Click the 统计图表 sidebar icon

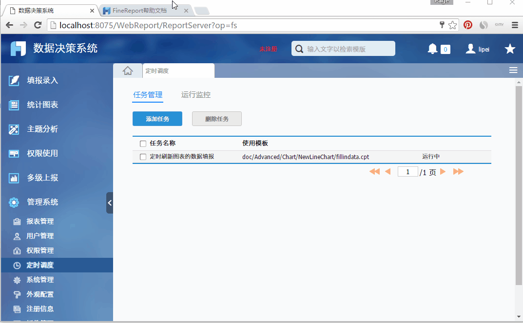coord(14,105)
